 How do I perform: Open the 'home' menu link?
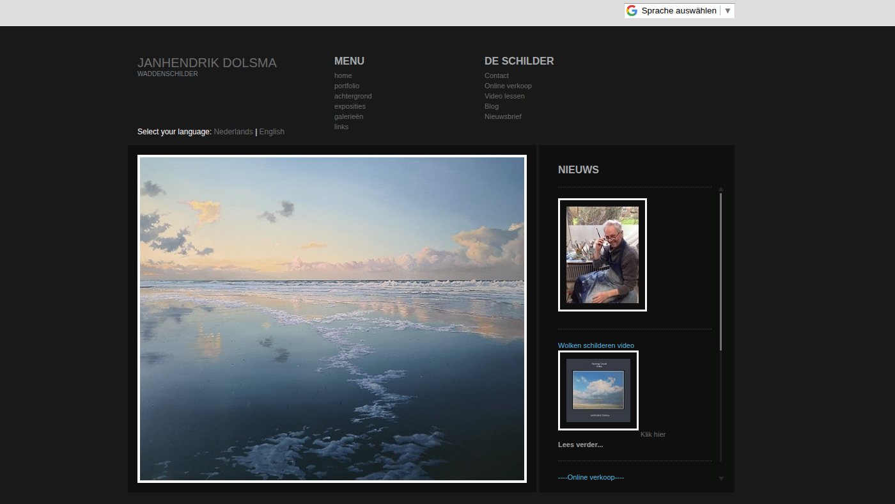[343, 75]
